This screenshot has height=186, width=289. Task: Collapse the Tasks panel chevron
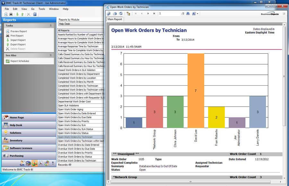[x=51, y=26]
